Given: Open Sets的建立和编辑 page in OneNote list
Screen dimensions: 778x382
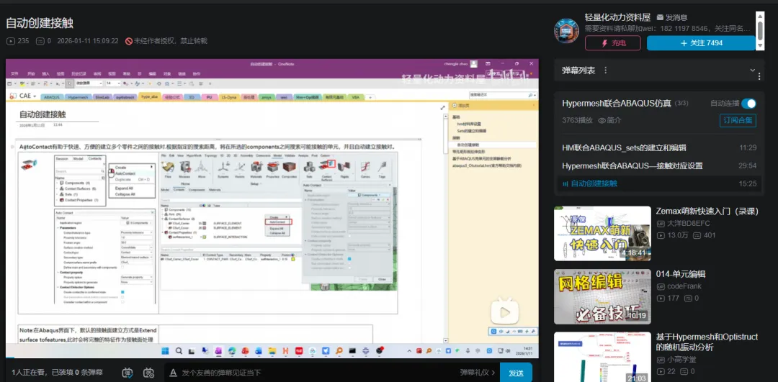Looking at the screenshot, I should pos(472,130).
